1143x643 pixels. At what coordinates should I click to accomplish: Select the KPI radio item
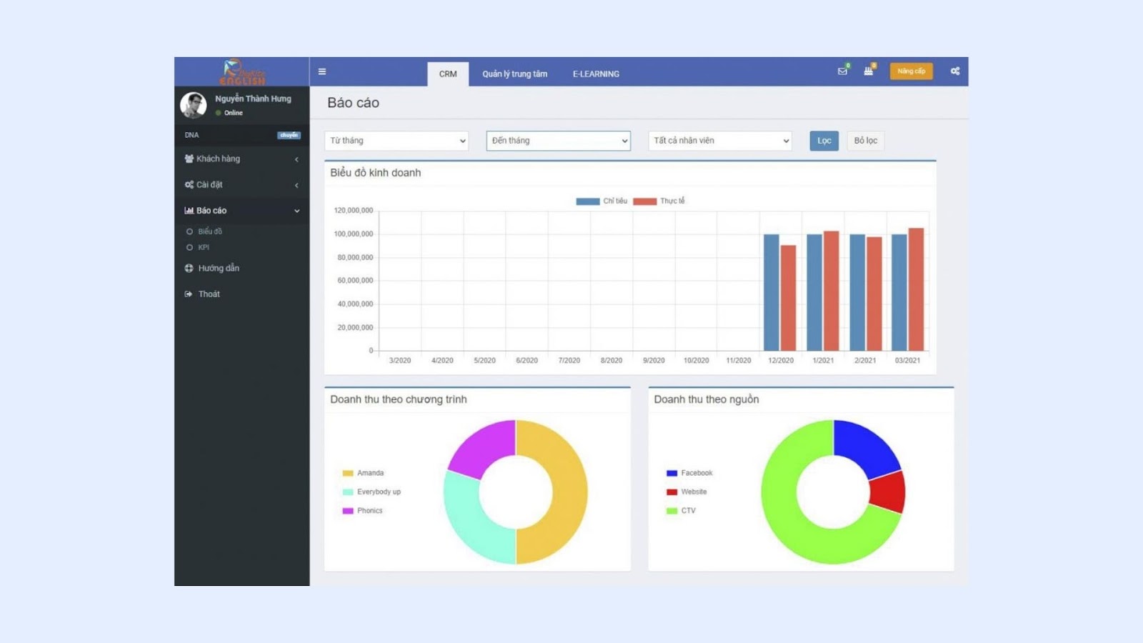tap(190, 247)
